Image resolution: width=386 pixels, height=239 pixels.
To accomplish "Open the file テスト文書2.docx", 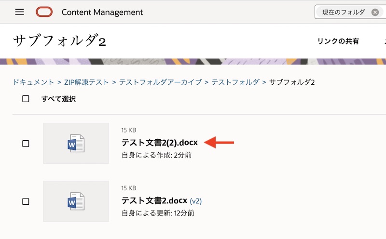I will point(154,200).
